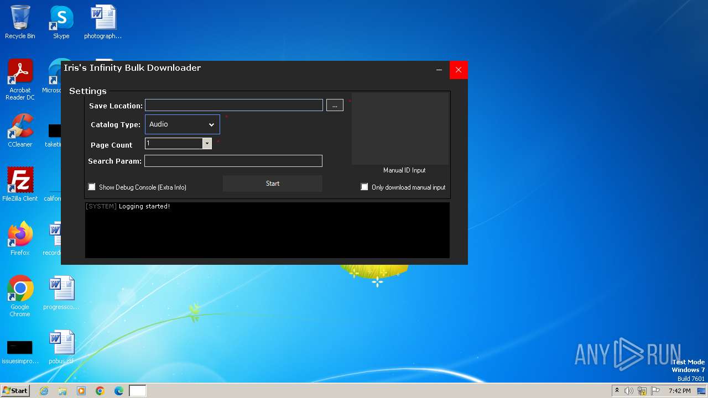Screen dimensions: 708x398
Task: Open the progressco Word document
Action: [x=61, y=292]
